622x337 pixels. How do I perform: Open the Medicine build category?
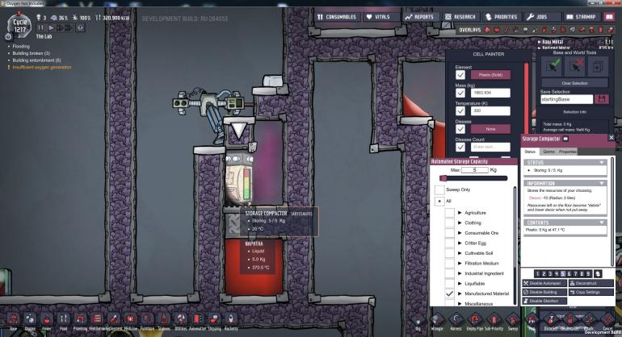coord(131,319)
